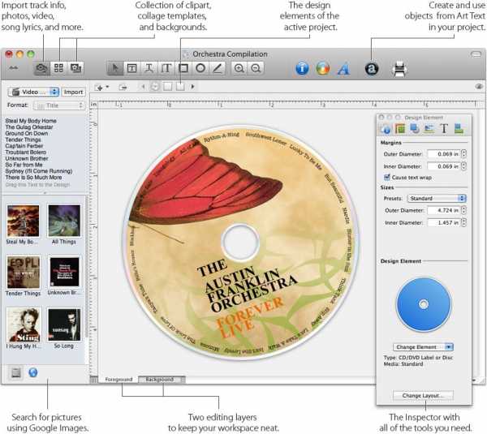Select the So Long album thumbnail
487x434 pixels.
(64, 324)
